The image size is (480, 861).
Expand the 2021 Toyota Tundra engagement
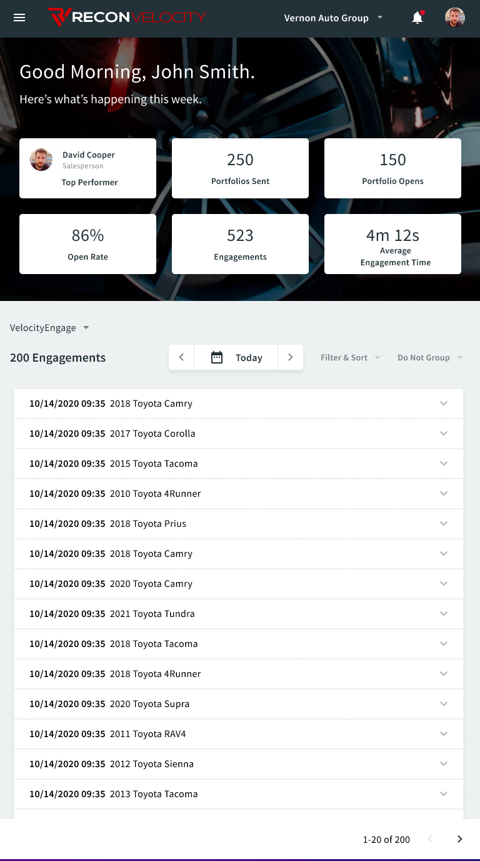point(444,614)
